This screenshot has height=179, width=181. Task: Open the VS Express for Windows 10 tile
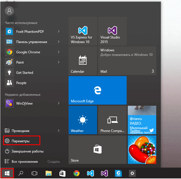click(83, 31)
